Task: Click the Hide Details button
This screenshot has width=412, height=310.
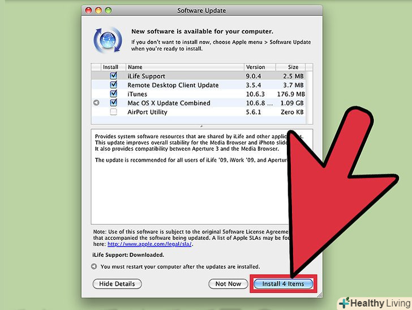Action: pyautogui.click(x=117, y=284)
